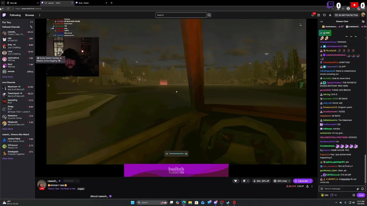Open the caseoh_ channel name link
Viewport: 367px width, 206px height.
click(x=52, y=181)
